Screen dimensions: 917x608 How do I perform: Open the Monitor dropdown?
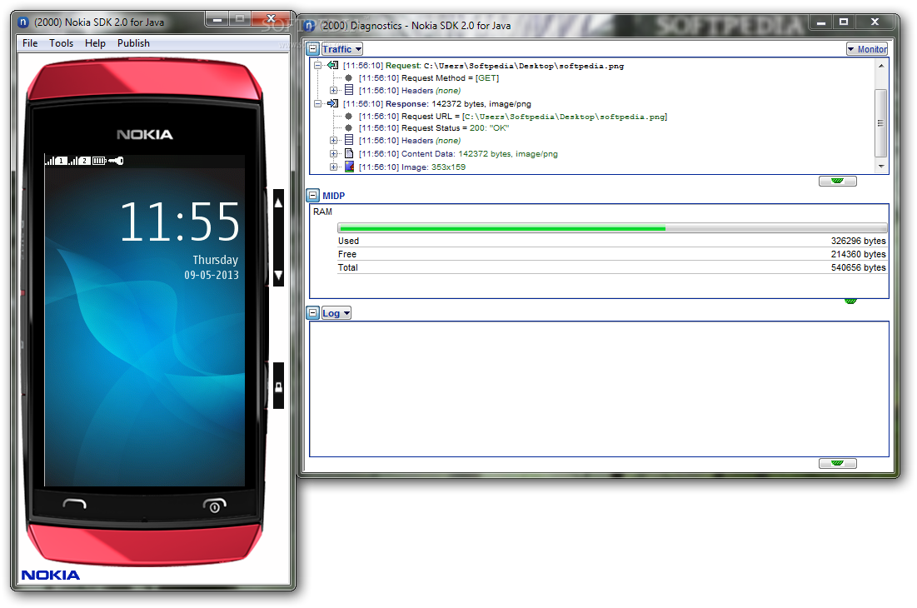(x=867, y=49)
